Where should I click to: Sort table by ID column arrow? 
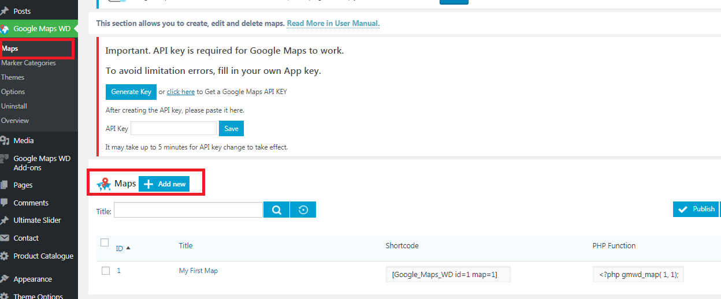pyautogui.click(x=128, y=248)
